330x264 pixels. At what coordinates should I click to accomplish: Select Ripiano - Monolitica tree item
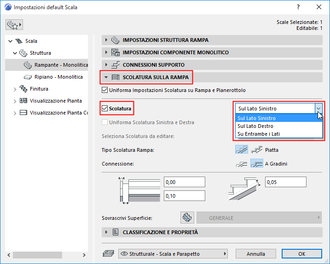point(46,77)
